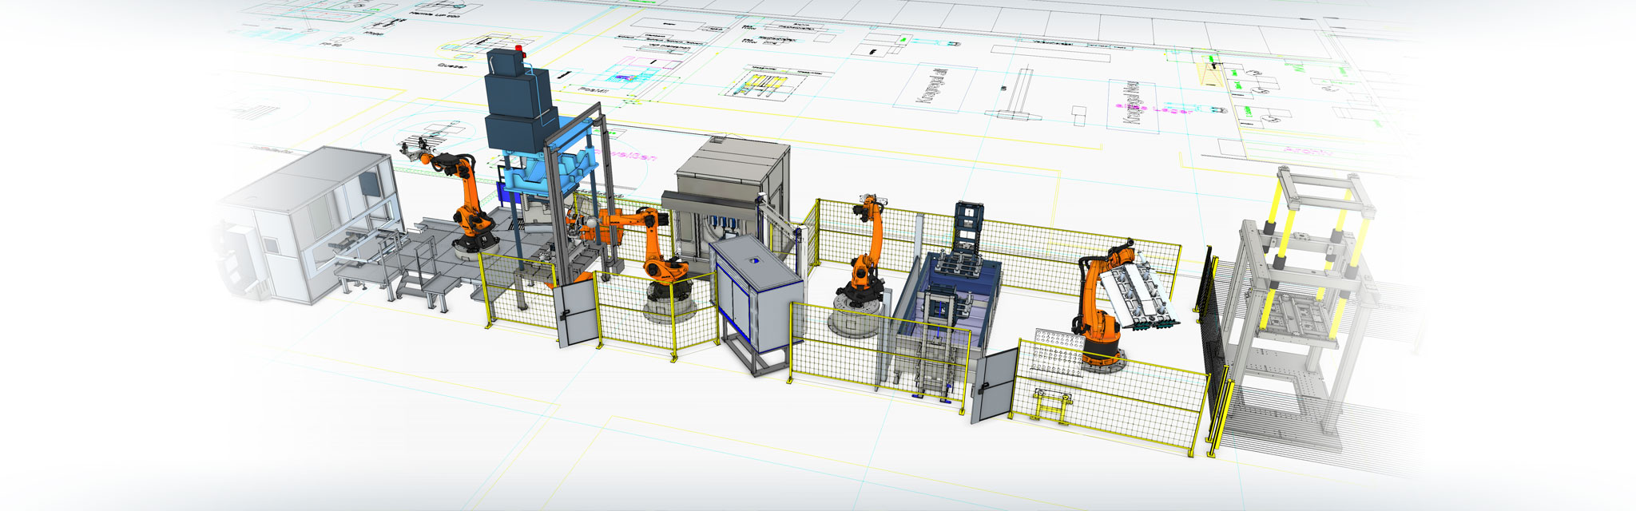
Task: Click the perforated fixture plate by right robot
Action: (x=1053, y=350)
